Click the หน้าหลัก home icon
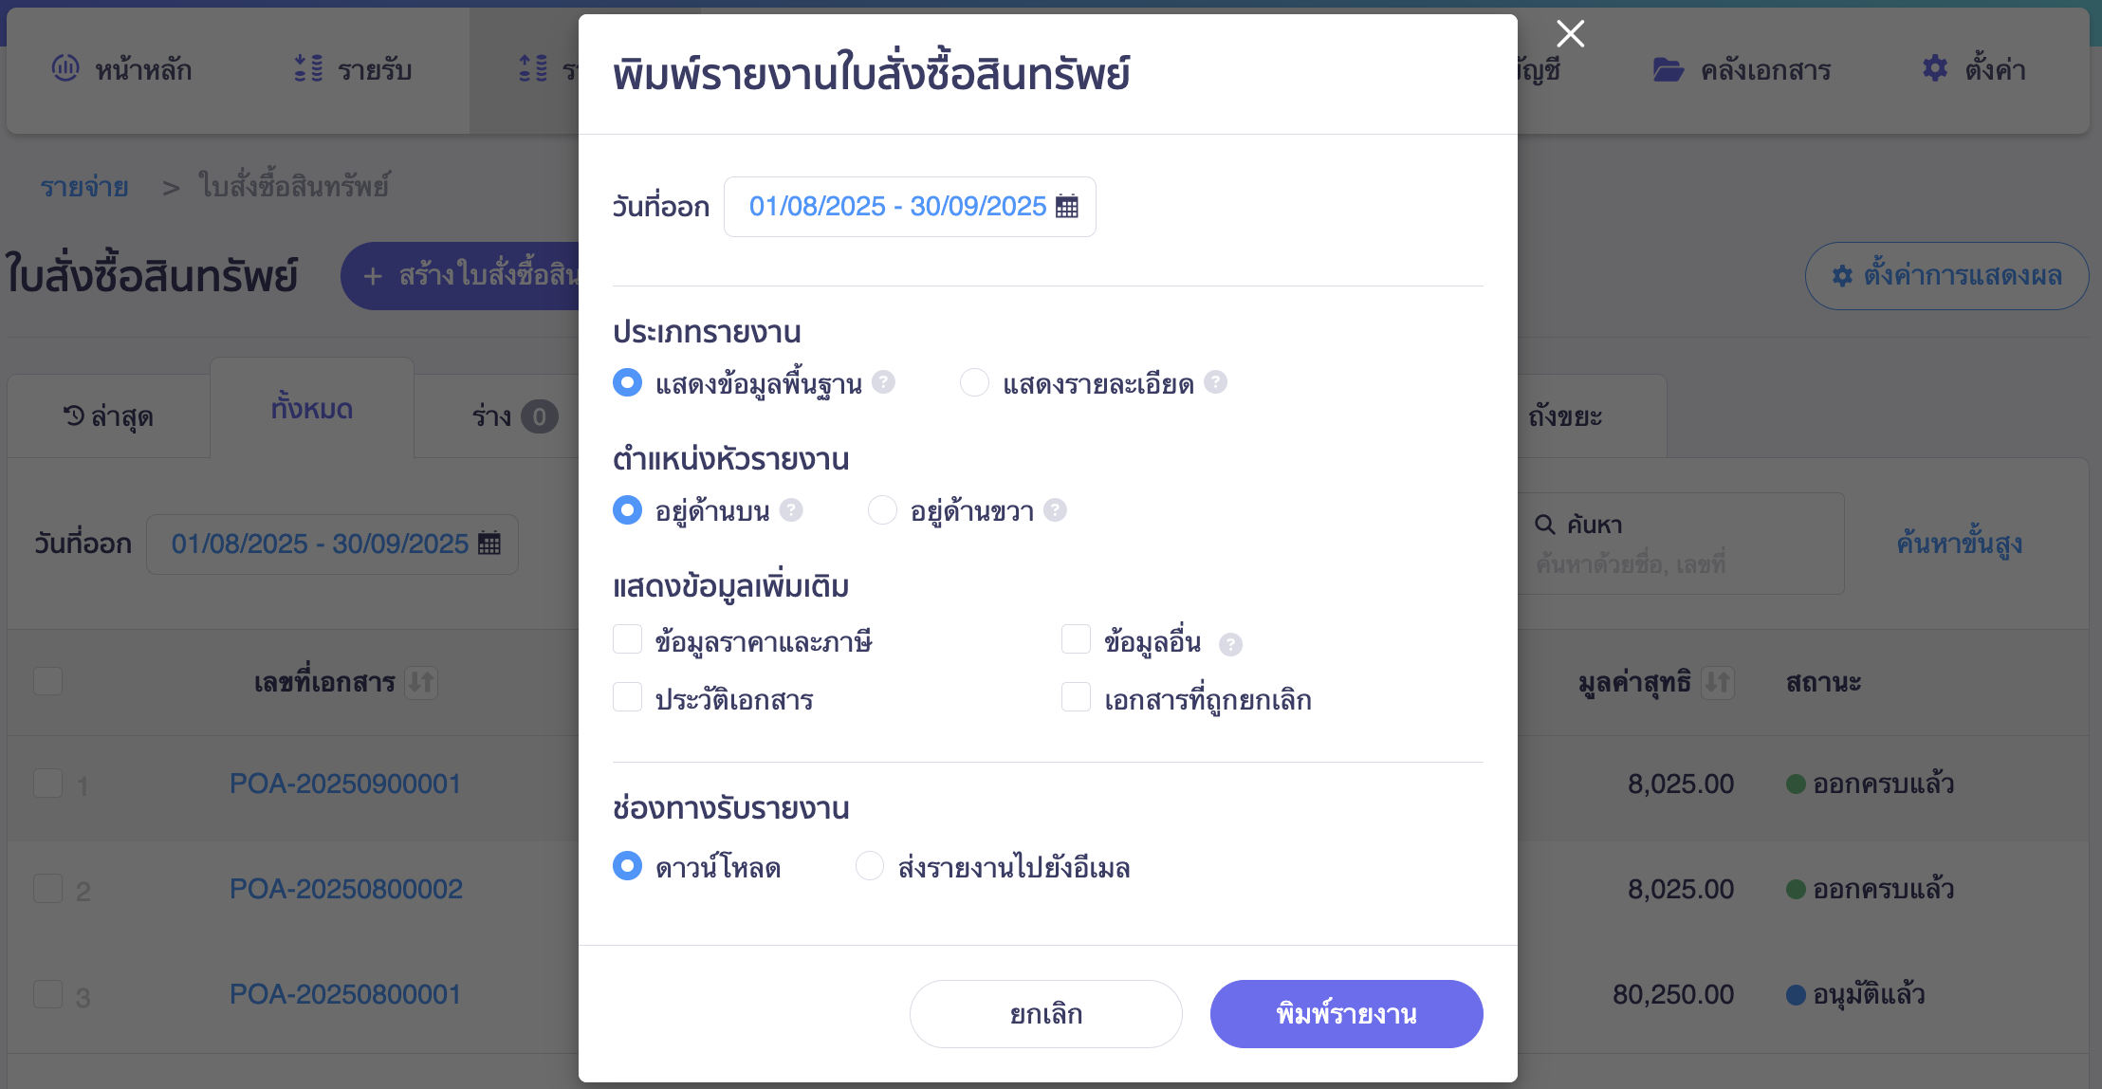This screenshot has width=2102, height=1089. coord(65,68)
